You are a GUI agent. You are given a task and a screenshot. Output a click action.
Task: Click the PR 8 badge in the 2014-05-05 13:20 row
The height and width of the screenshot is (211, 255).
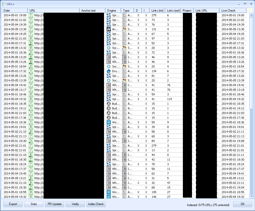click(x=31, y=57)
